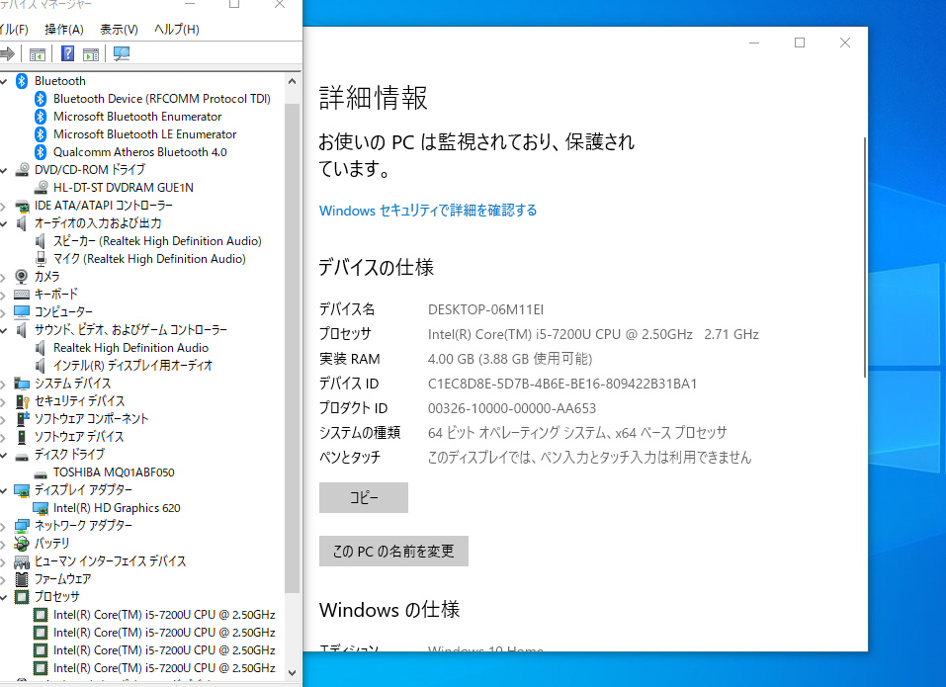Select Microsoft Bluetooth LE Enumerator device

144,133
